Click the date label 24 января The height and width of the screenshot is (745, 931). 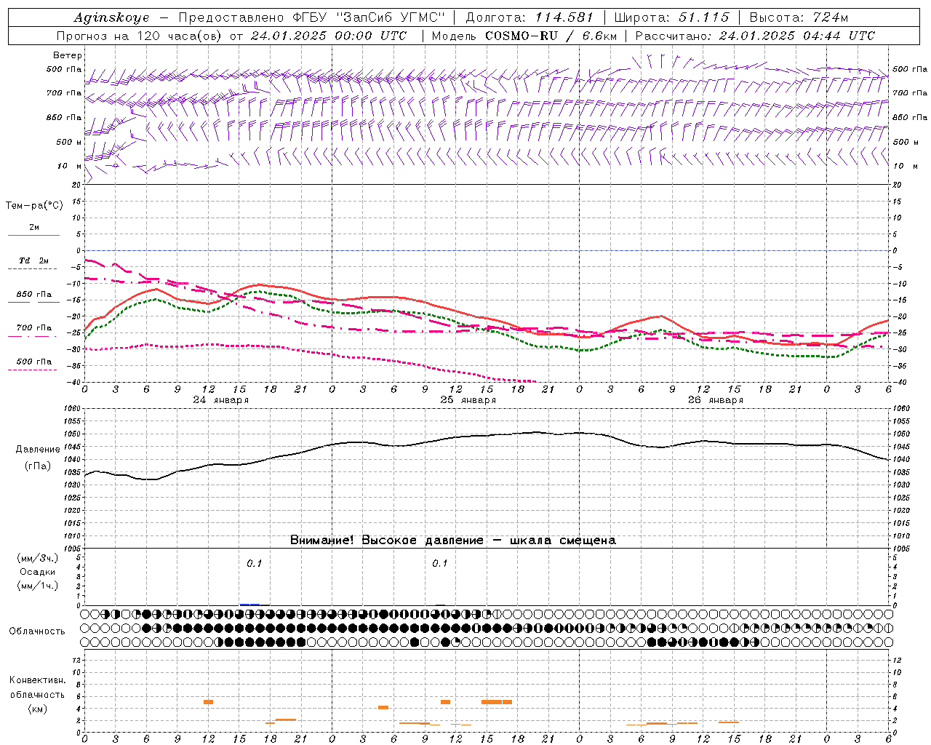point(220,399)
